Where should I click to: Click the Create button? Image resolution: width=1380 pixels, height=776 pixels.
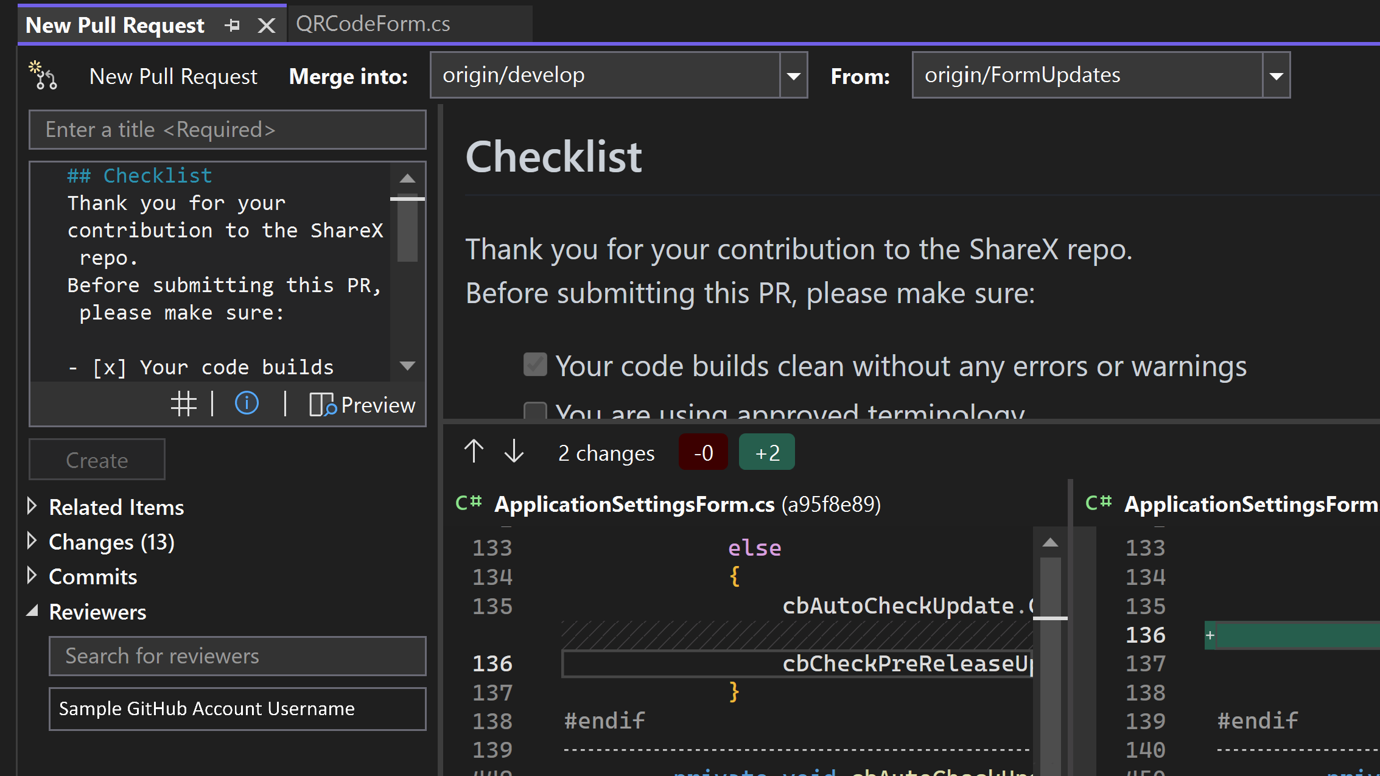tap(96, 460)
